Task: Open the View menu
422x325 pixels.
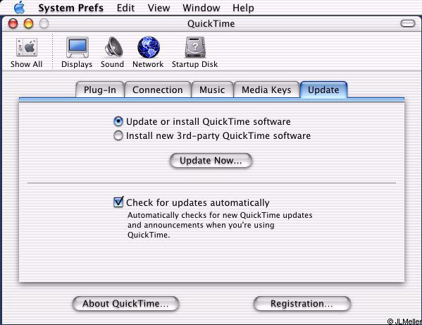Action: pos(159,8)
